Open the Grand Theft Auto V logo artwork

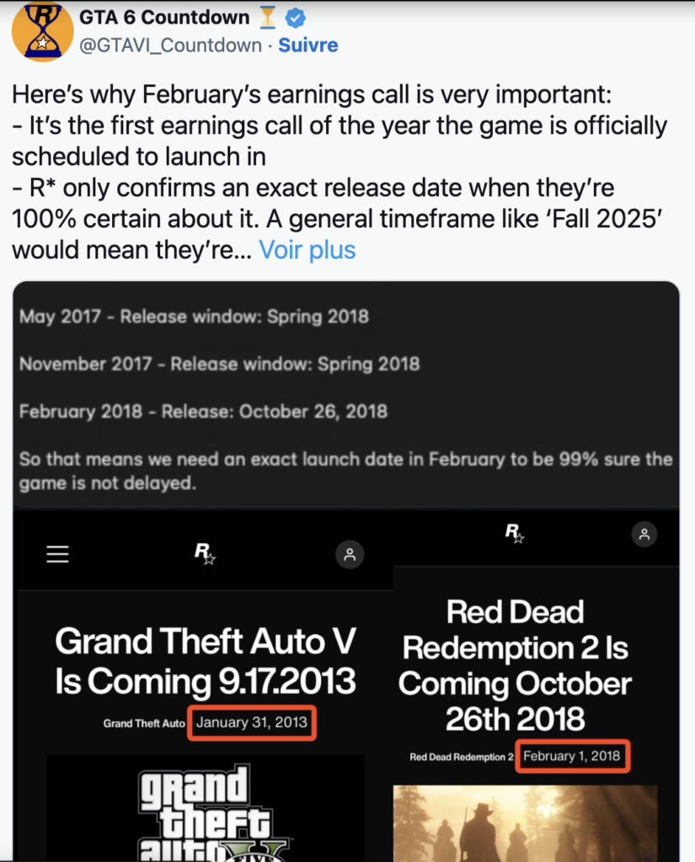coord(205,808)
